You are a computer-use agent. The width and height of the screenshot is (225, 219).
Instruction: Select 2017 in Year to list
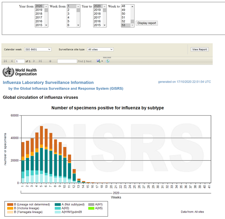pos(98,18)
